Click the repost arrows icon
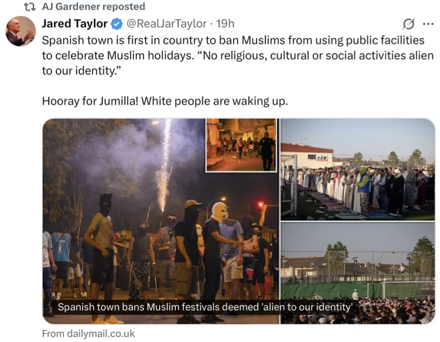440x342 pixels. click(30, 7)
